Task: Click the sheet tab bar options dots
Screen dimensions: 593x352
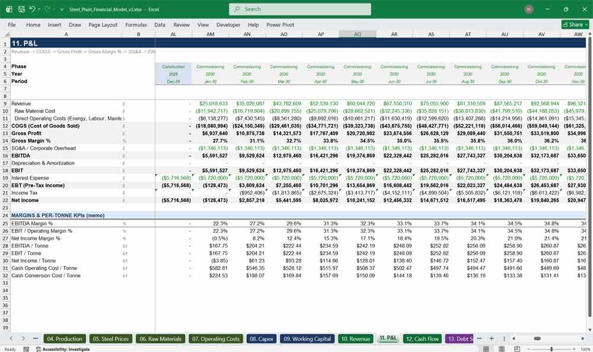Action: tap(504, 338)
